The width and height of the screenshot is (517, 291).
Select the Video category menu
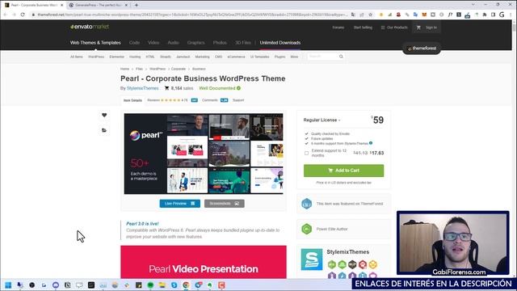(x=153, y=43)
